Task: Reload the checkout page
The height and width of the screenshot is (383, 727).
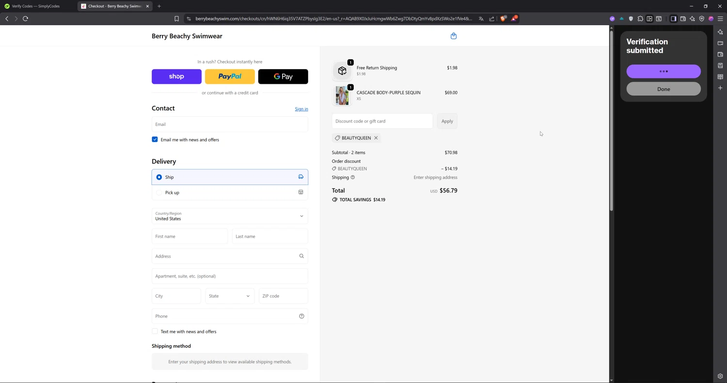Action: (26, 19)
